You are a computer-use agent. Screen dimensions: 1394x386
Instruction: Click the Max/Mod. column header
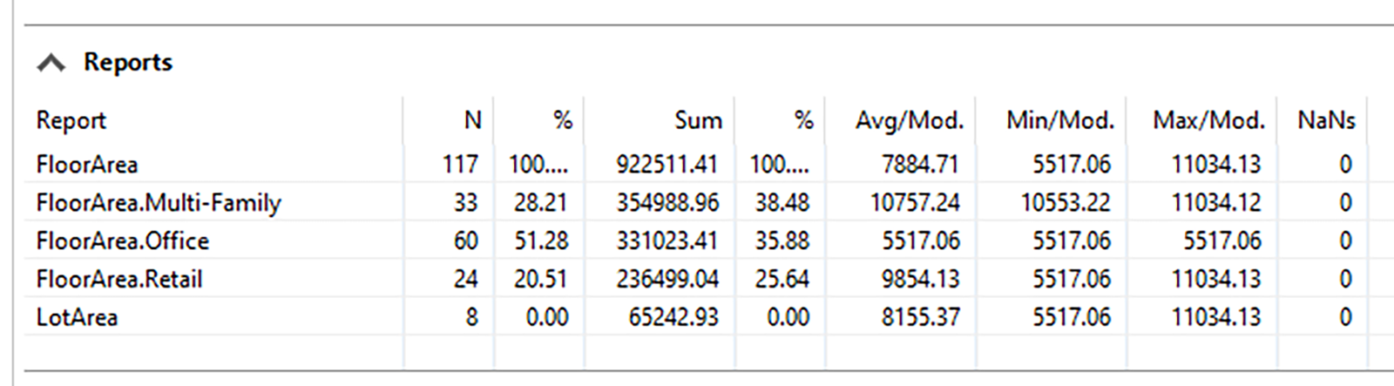pos(1208,120)
